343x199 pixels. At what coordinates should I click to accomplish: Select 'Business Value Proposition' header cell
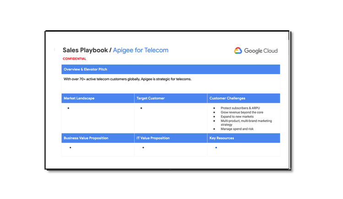tap(98, 138)
